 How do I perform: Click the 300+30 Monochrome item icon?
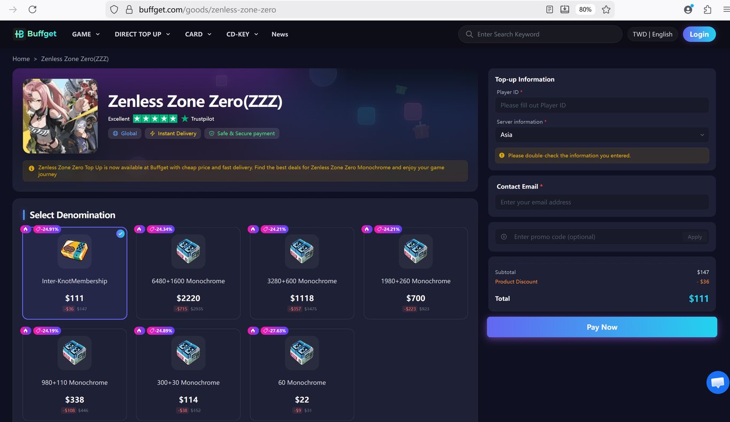188,353
